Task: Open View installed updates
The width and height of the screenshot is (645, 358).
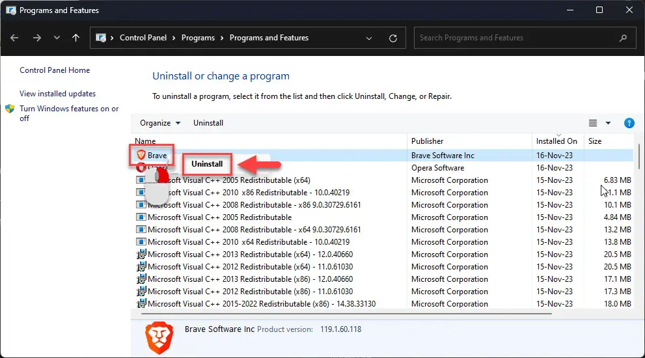Action: click(x=57, y=94)
